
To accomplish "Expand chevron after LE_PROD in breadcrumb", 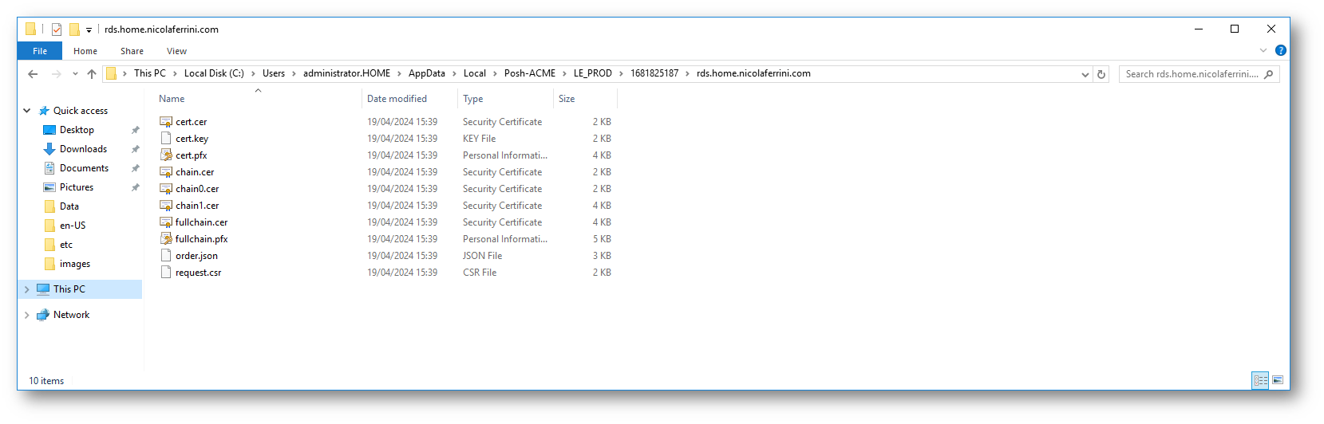I will (621, 73).
